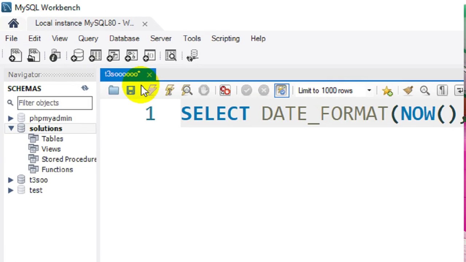
Task: Execute the statement under the cursor
Action: pos(170,90)
